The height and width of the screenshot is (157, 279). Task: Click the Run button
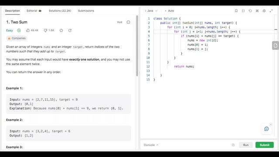click(246, 145)
